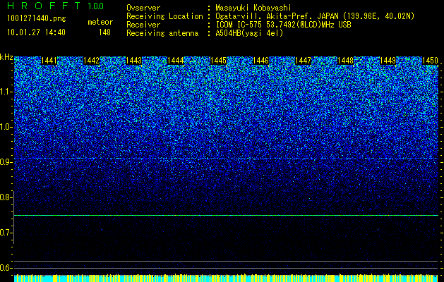Screen dimensions: 444x282
Task: Click the 1.0 kHz axis label
Action: pyautogui.click(x=6, y=127)
